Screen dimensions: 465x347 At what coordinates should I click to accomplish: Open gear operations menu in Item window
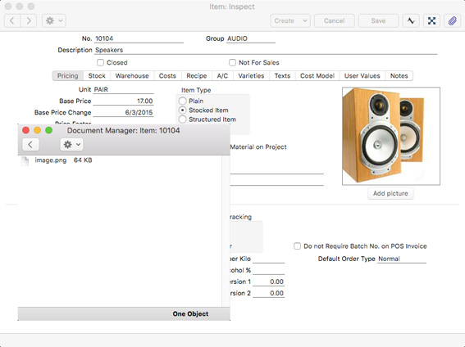coord(54,20)
